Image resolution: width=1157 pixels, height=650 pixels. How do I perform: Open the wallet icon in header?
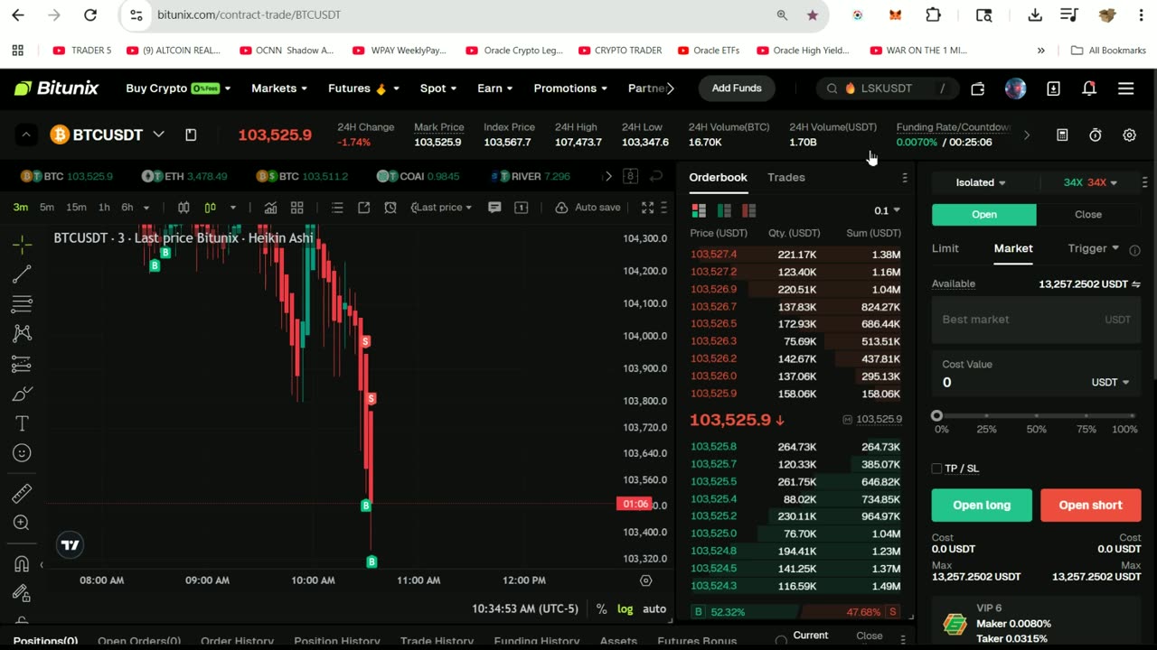[977, 88]
